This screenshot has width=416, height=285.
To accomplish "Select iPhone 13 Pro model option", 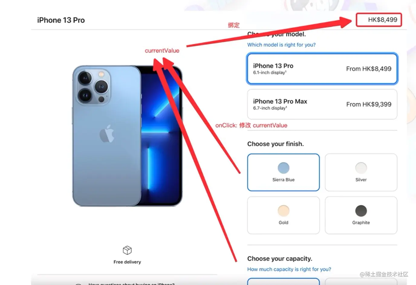I will point(322,69).
